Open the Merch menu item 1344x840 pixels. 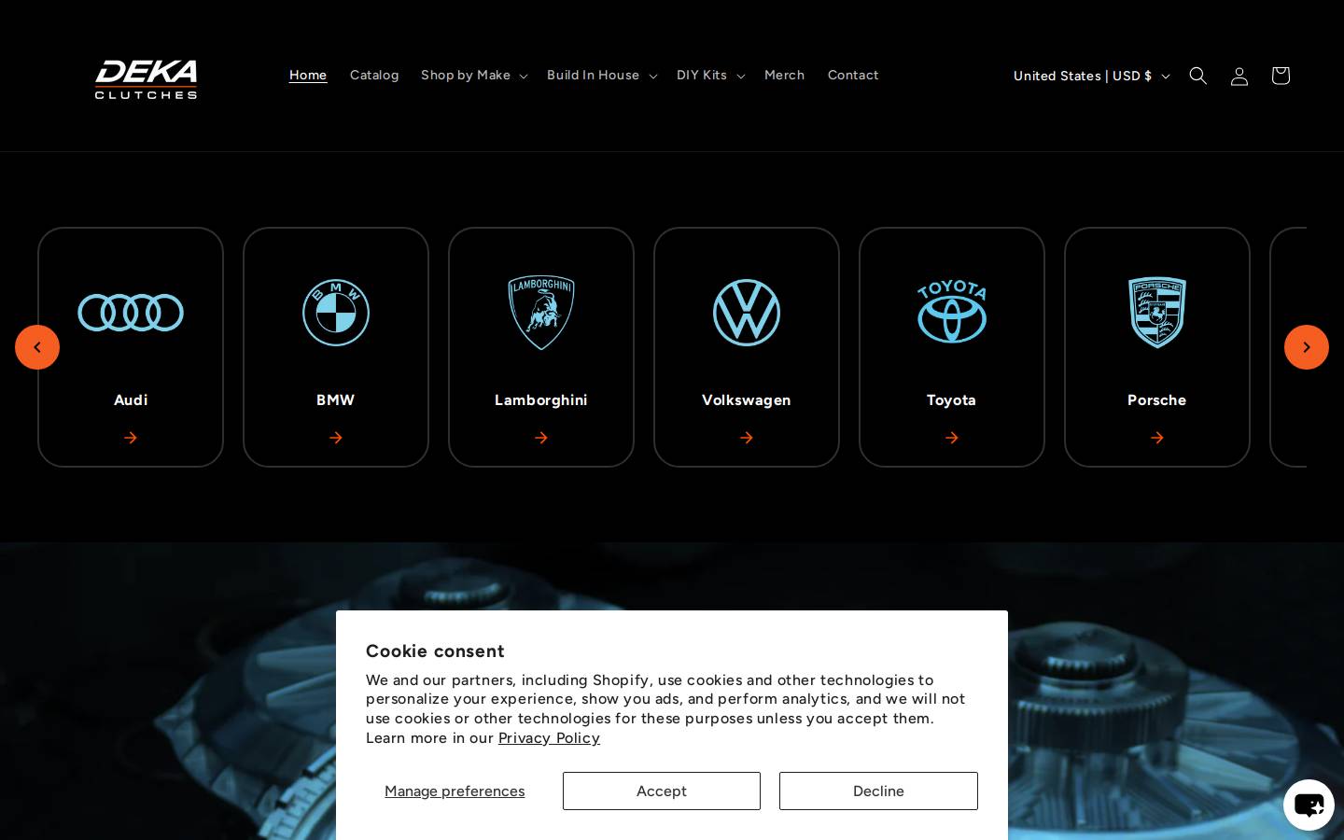[x=784, y=76]
